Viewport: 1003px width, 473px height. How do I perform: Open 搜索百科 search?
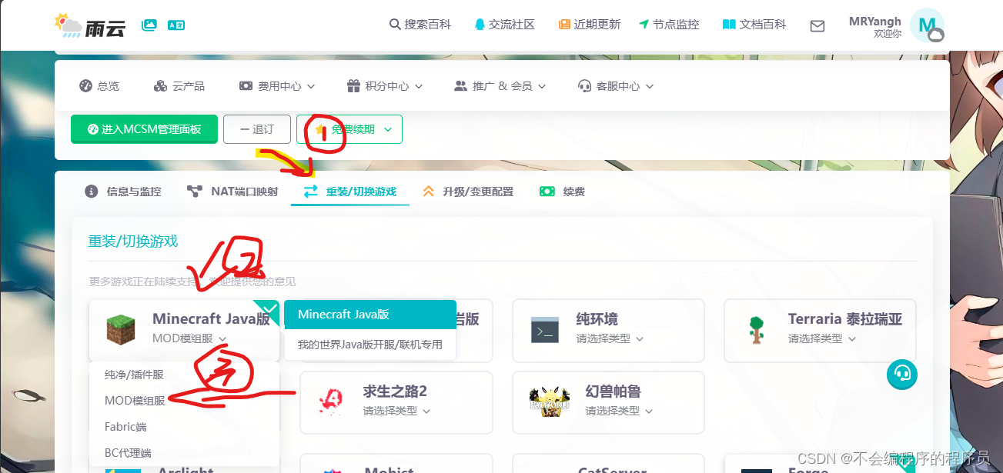[420, 25]
